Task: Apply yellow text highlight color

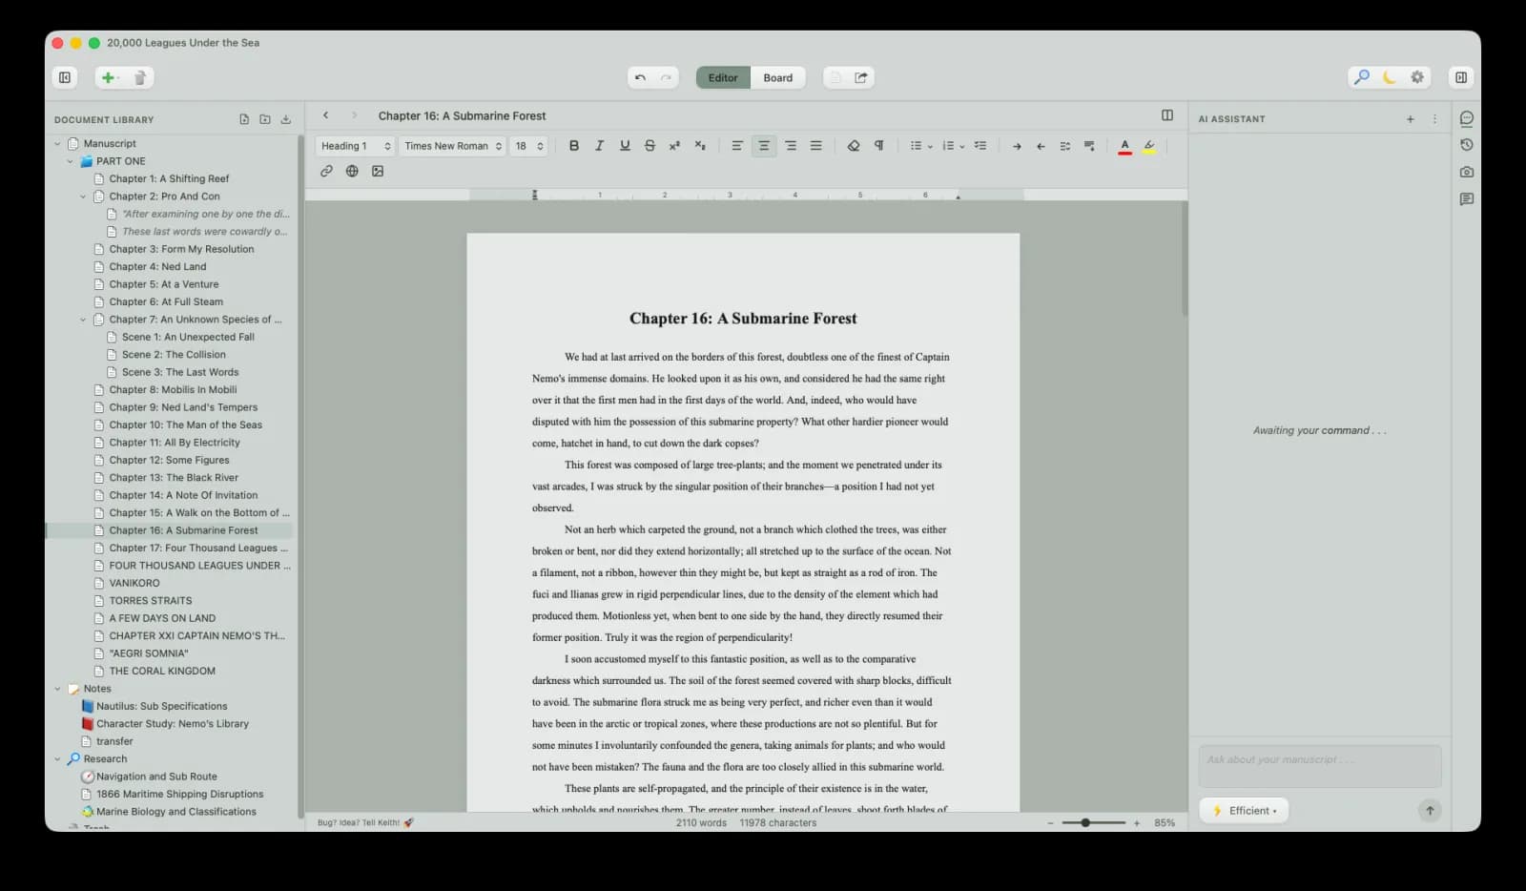Action: [1149, 146]
